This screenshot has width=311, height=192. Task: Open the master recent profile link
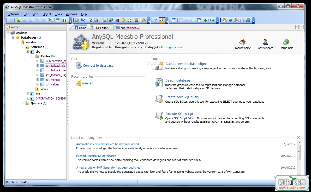87,83
